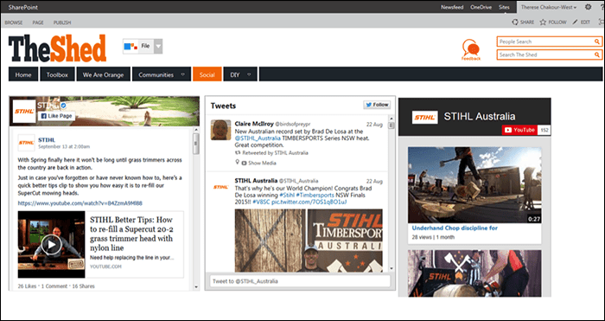Click the Facebook feed scrollbar thumb

tap(196, 144)
